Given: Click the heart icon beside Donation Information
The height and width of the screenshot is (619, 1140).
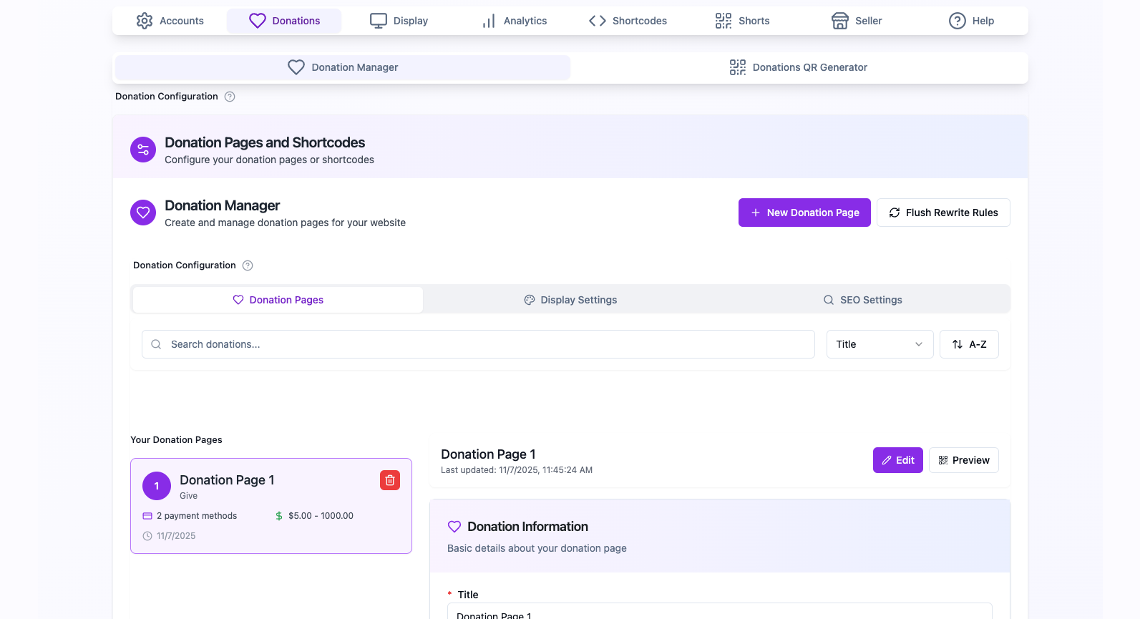Looking at the screenshot, I should [x=454, y=527].
